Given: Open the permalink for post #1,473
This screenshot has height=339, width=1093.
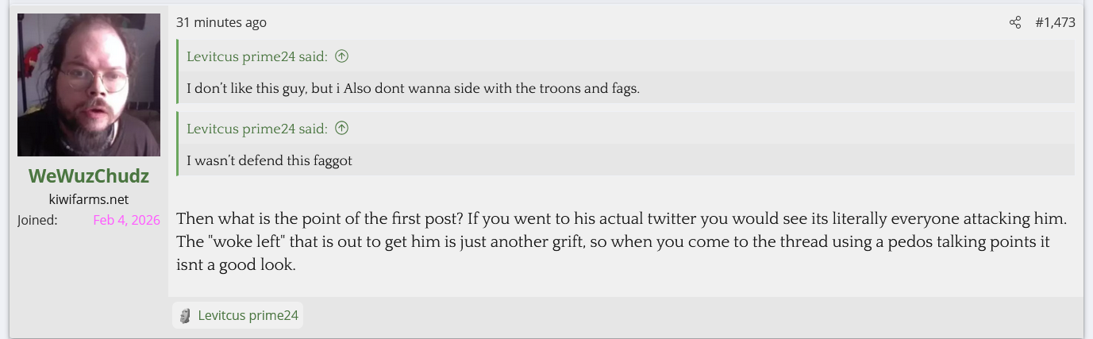Looking at the screenshot, I should click(1055, 23).
